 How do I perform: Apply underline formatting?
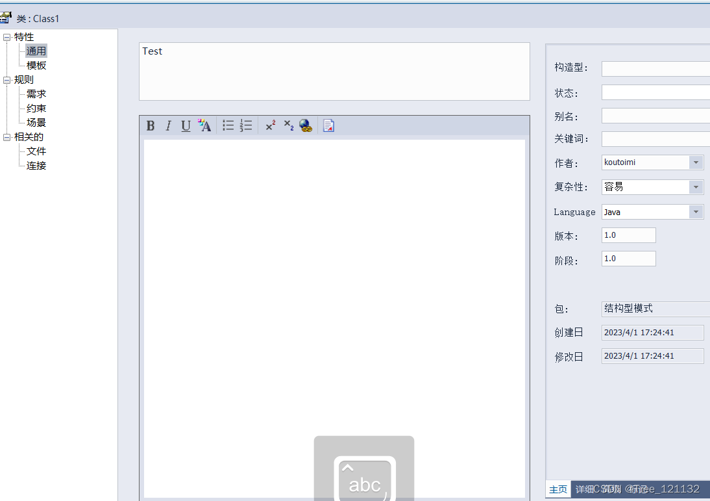(x=186, y=126)
